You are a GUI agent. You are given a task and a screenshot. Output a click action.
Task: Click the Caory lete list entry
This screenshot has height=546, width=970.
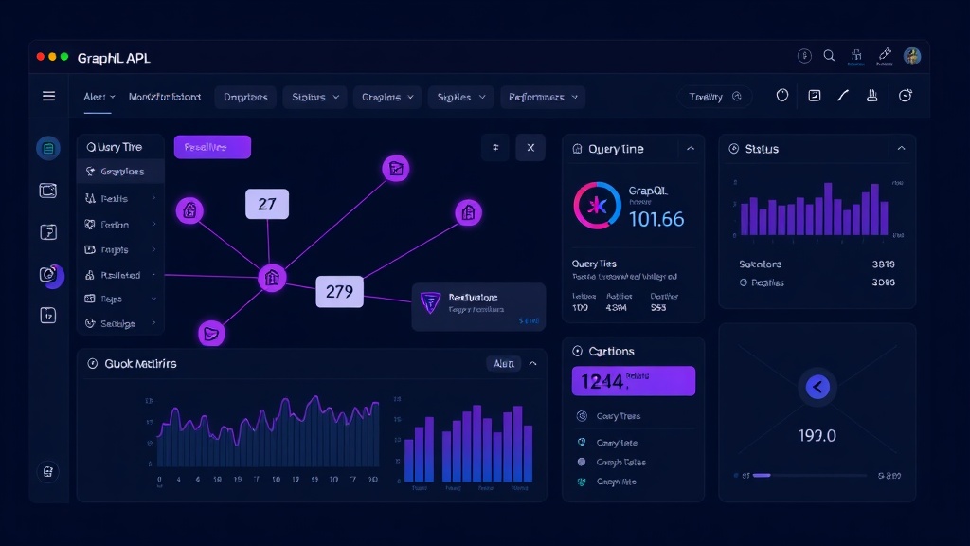point(634,443)
